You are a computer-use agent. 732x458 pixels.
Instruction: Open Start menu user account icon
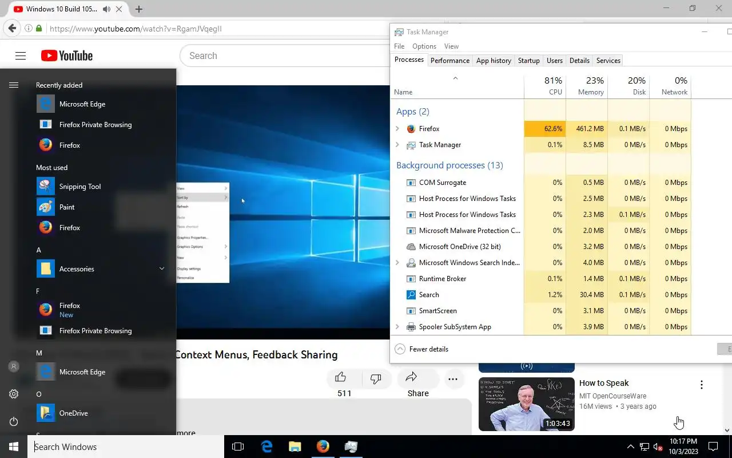point(14,366)
